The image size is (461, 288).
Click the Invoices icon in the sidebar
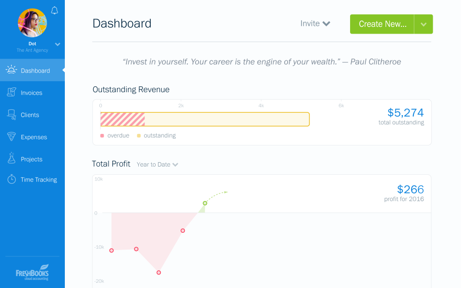(12, 92)
